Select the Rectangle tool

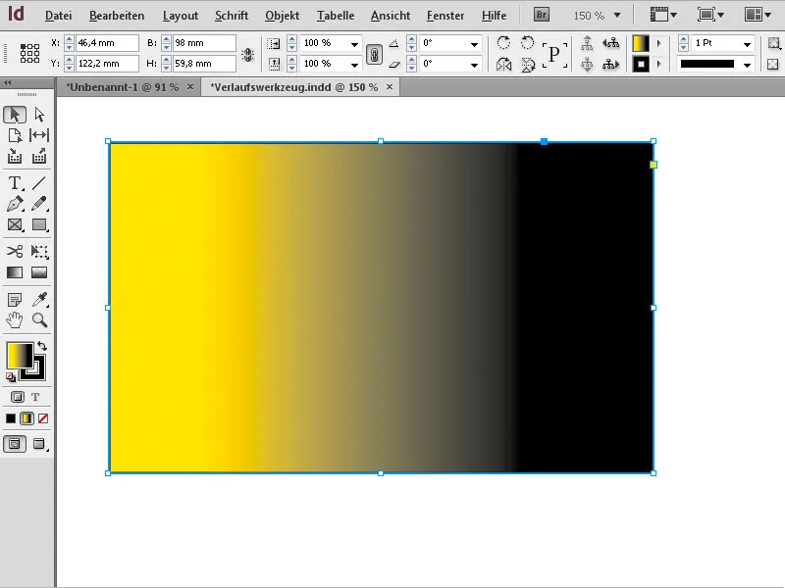tap(39, 225)
